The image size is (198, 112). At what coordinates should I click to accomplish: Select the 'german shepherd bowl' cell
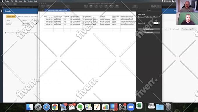128,20
